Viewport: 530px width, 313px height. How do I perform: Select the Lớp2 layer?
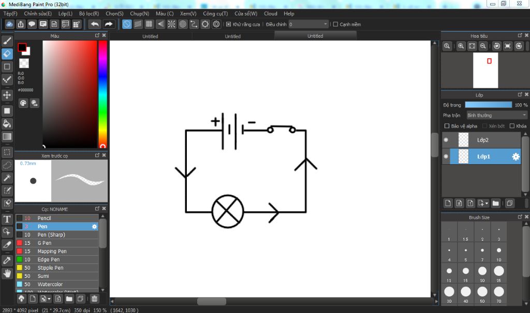482,140
